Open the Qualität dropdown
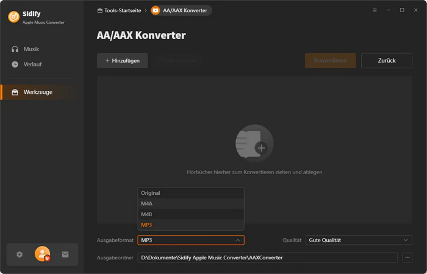The height and width of the screenshot is (274, 427). pyautogui.click(x=359, y=241)
